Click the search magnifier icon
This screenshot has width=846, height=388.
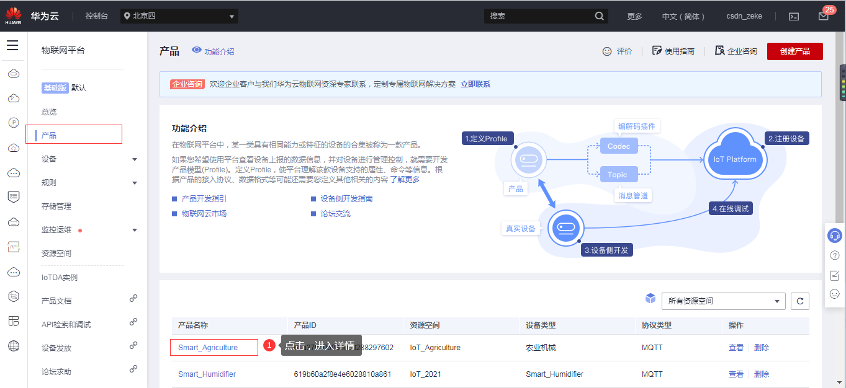click(x=599, y=16)
